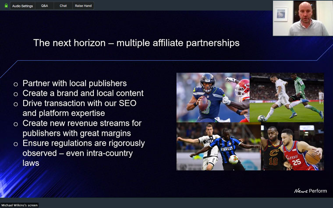The height and width of the screenshot is (208, 333).
Task: Select the speaker video thumbnail
Action: click(303, 18)
